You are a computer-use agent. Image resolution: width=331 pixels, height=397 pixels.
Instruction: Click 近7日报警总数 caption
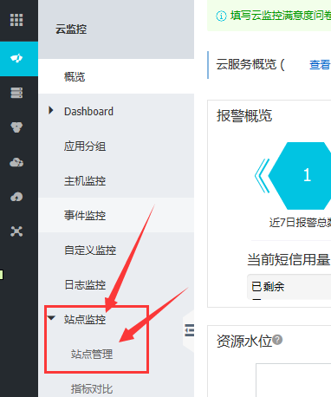(x=300, y=222)
